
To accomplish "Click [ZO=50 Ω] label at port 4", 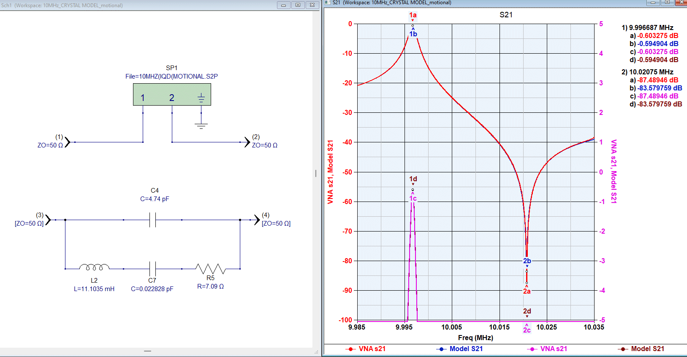I will click(276, 223).
